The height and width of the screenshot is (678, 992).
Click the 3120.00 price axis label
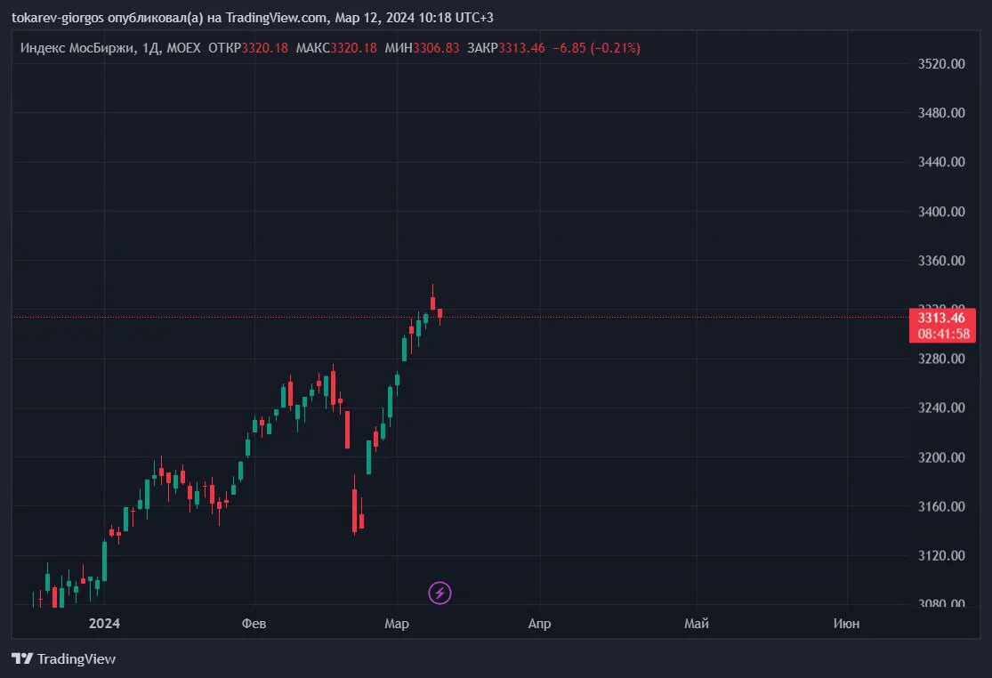(941, 556)
